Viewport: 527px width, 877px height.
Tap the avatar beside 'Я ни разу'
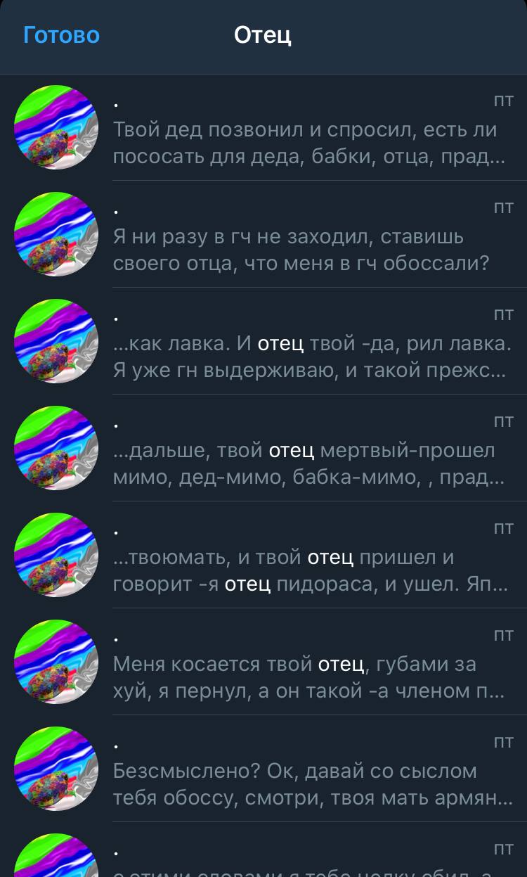(56, 234)
